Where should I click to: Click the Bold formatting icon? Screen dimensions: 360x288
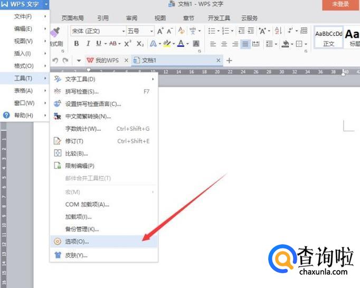[x=77, y=44]
